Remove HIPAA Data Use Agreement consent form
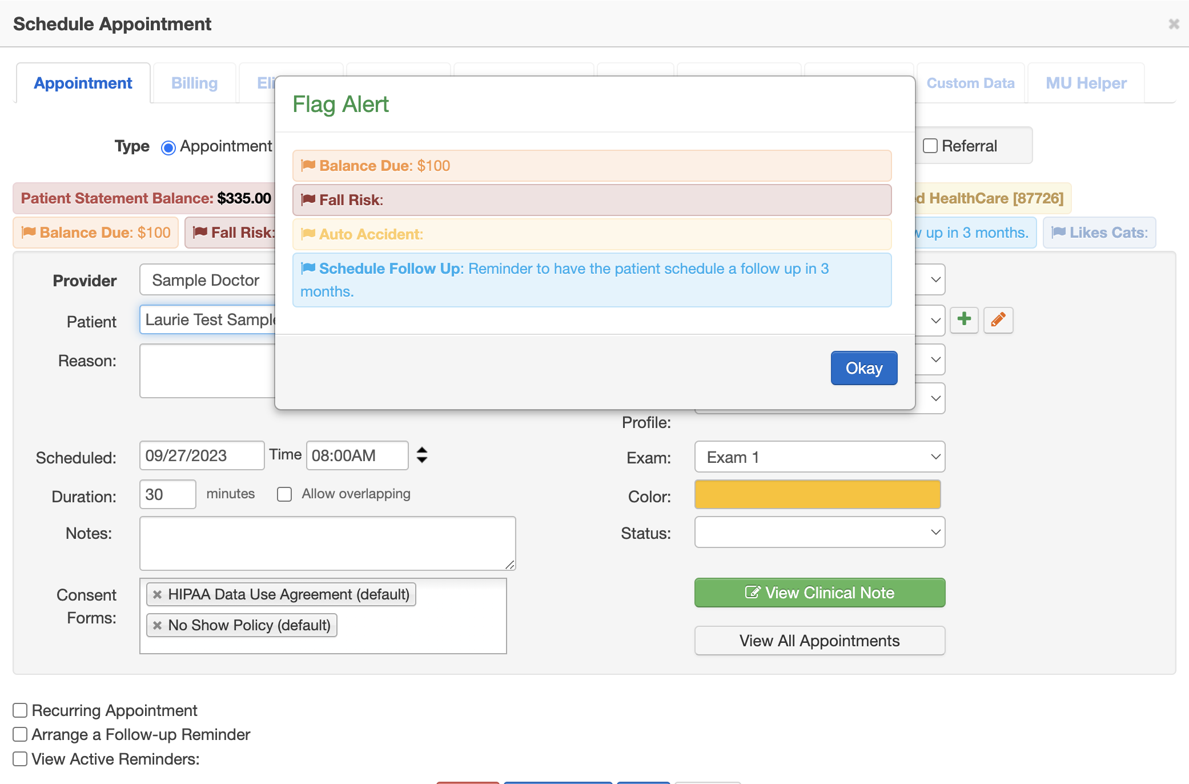1189x784 pixels. point(158,594)
